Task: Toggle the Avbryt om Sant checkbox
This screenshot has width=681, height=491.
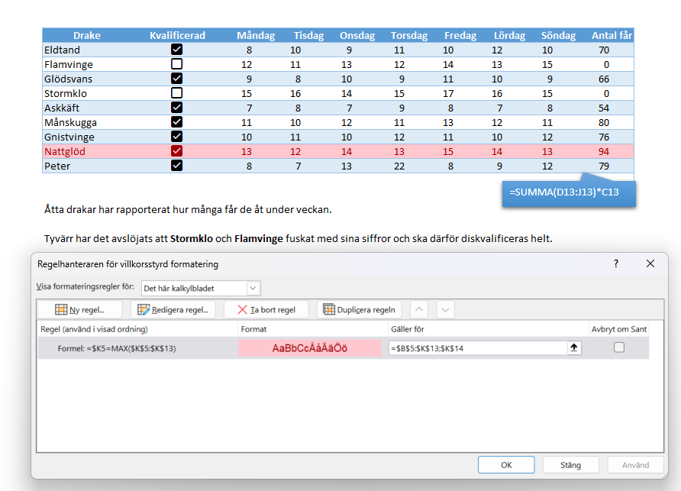Action: click(x=619, y=347)
